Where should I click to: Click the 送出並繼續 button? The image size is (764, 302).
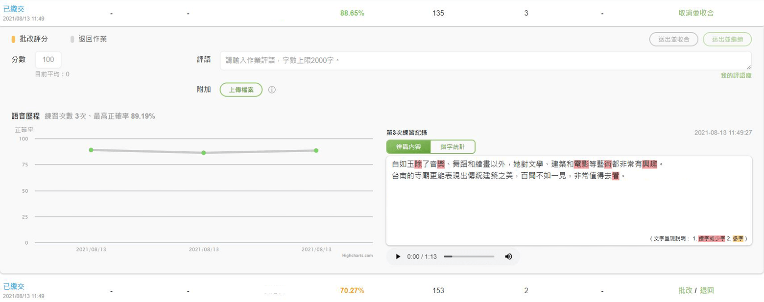click(x=727, y=39)
